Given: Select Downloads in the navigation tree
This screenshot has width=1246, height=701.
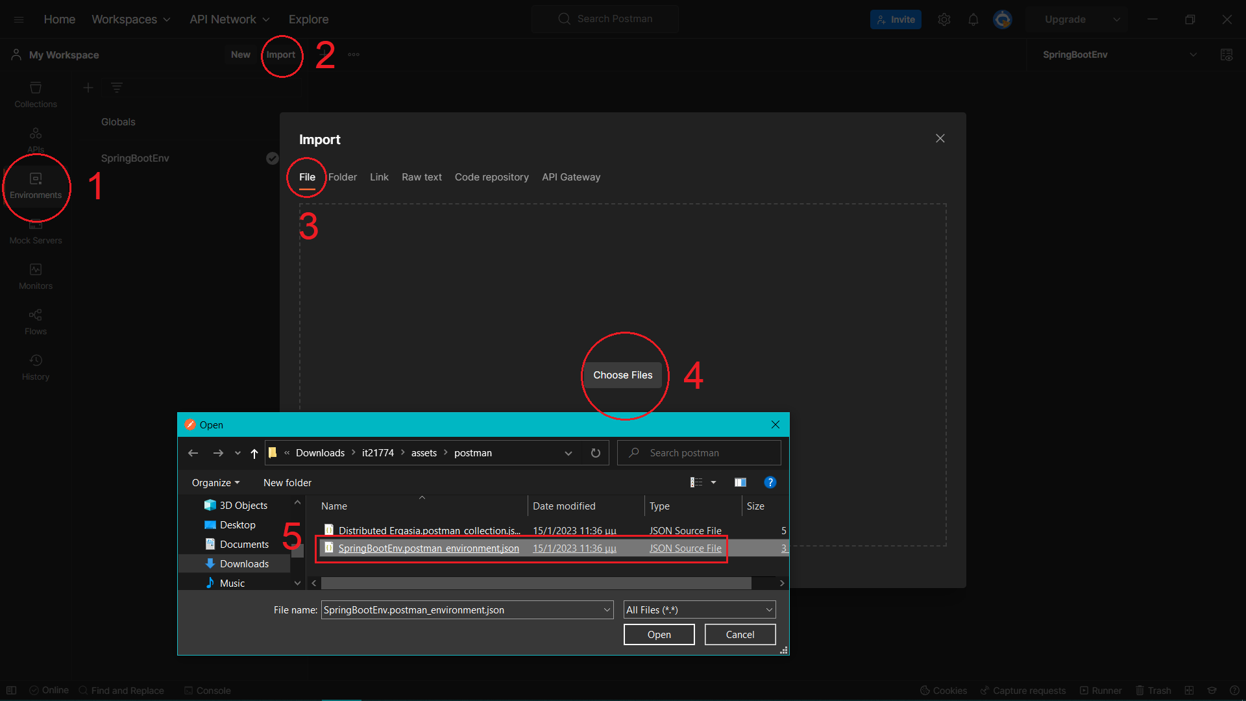Looking at the screenshot, I should [244, 564].
